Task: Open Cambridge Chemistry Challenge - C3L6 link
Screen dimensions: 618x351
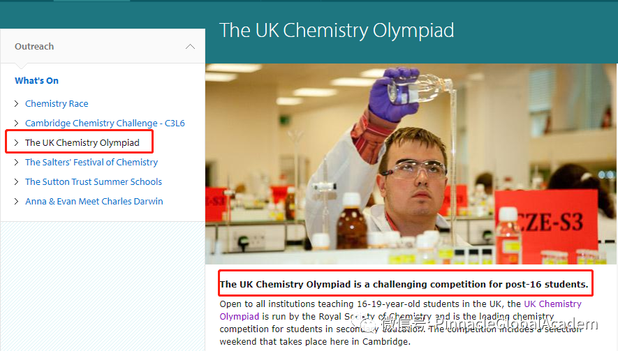Action: coord(105,124)
